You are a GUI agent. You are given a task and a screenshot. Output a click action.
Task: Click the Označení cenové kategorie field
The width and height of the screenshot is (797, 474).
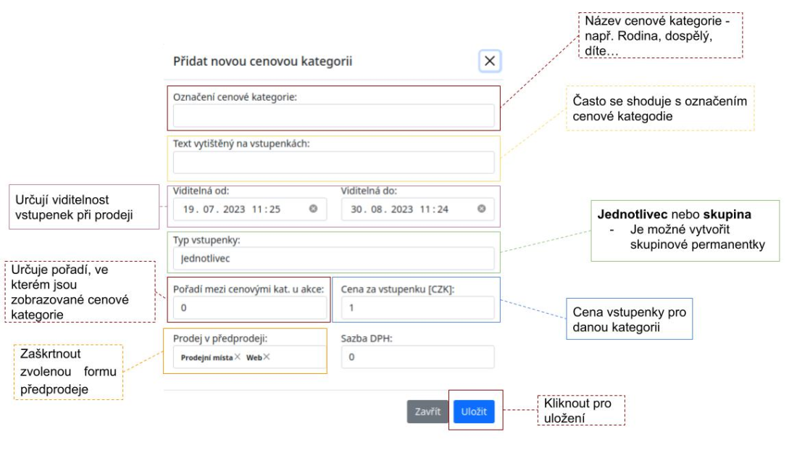(x=333, y=116)
